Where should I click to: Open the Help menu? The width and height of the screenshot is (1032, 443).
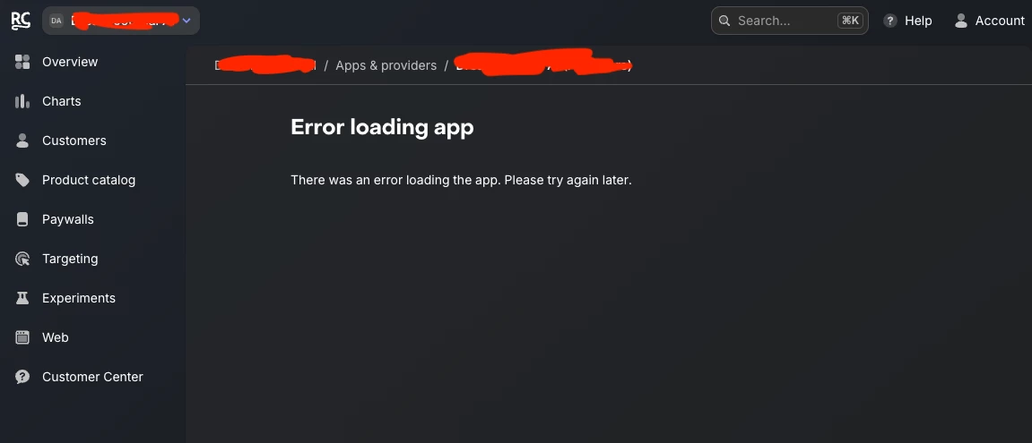[x=907, y=21]
